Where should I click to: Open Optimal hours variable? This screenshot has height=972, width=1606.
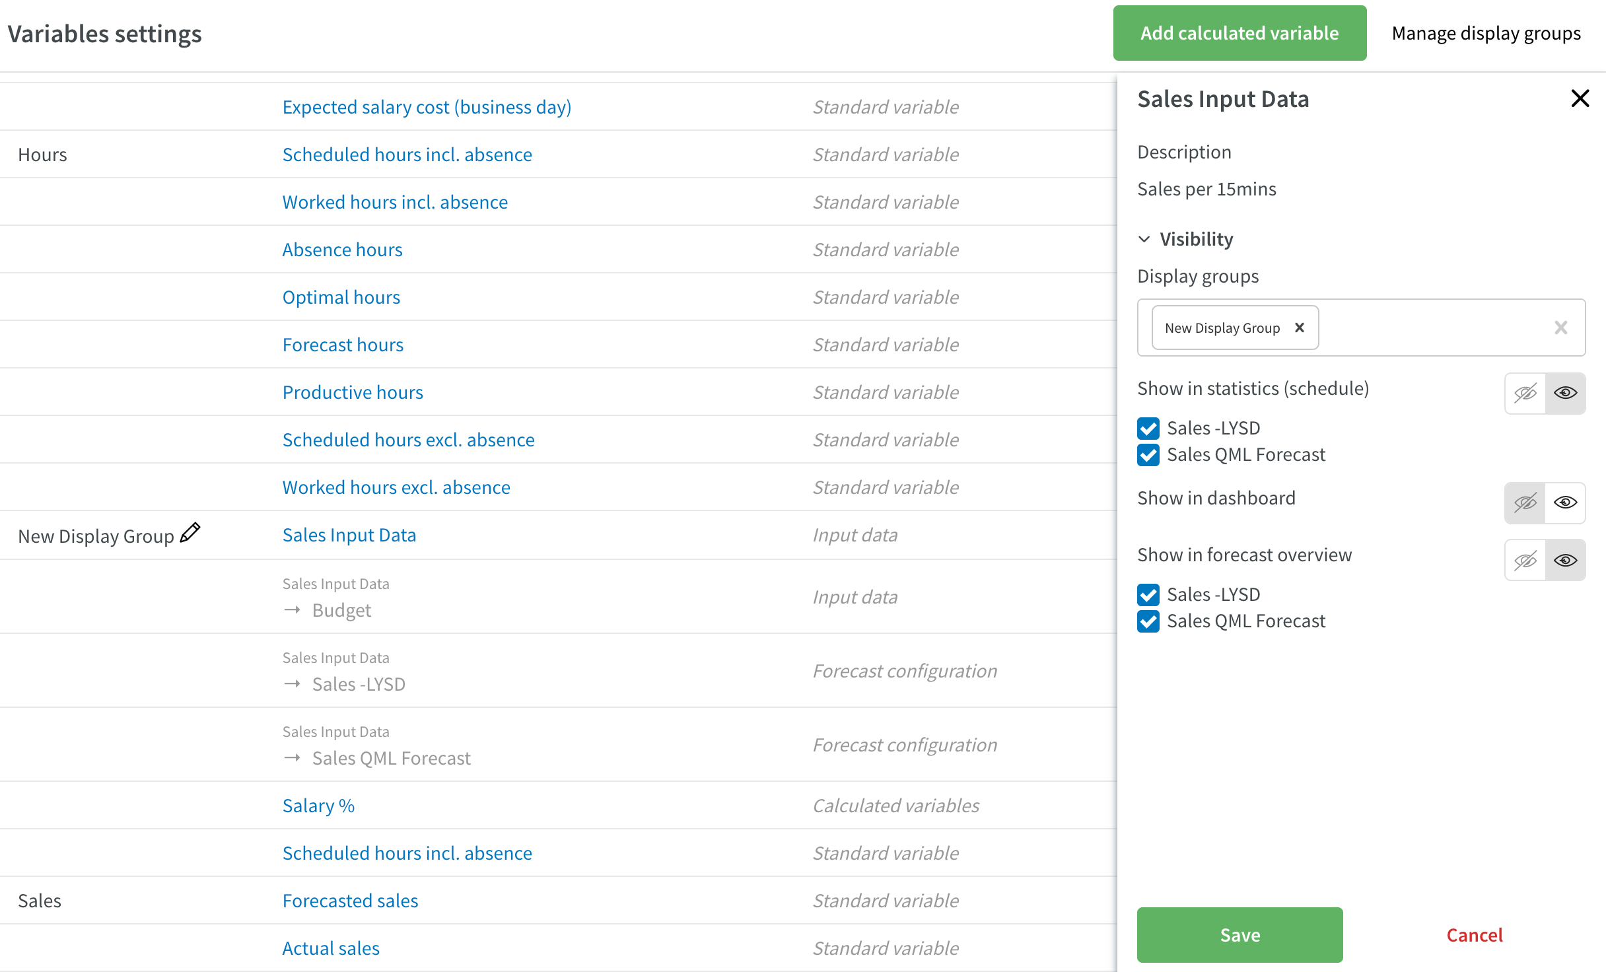[x=341, y=297]
